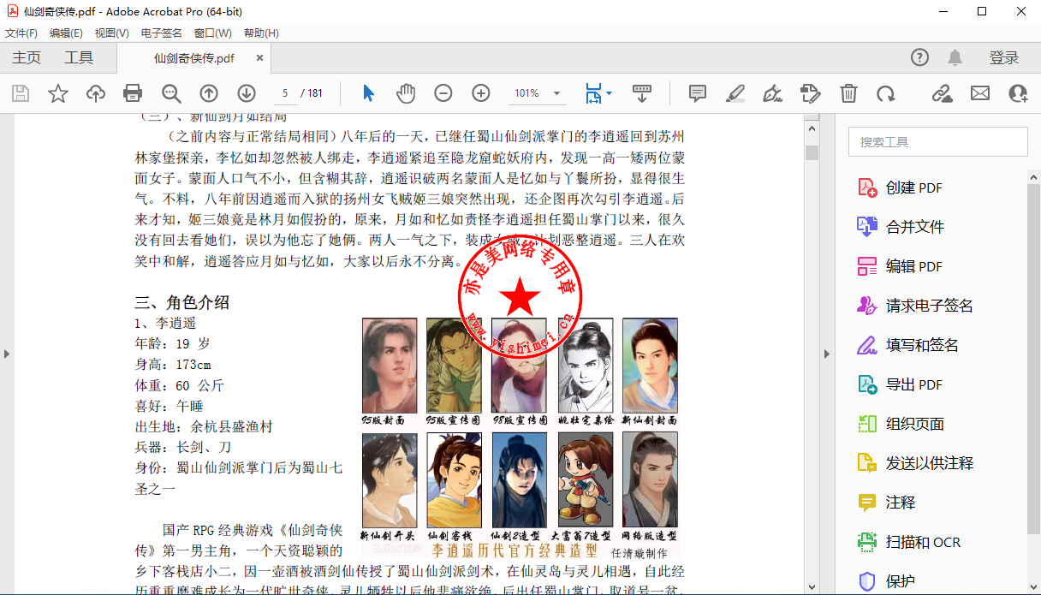Zoom in with the plus icon
Image resolution: width=1041 pixels, height=595 pixels.
pos(481,93)
